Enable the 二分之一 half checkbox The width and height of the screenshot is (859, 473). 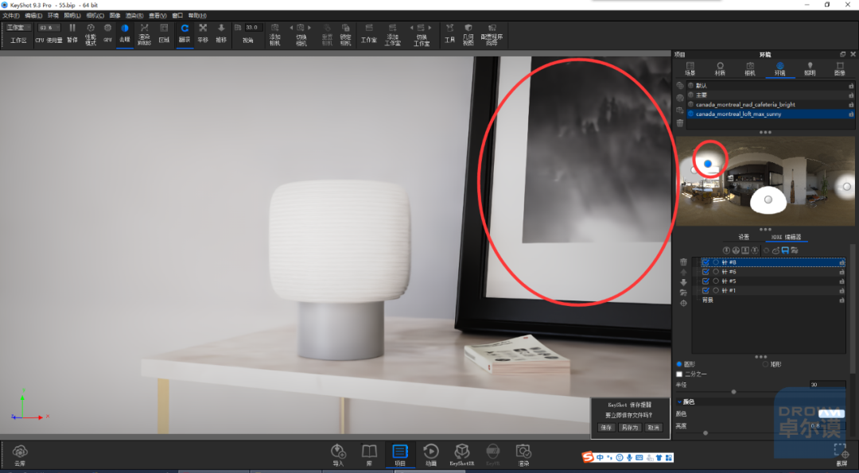[x=679, y=374]
